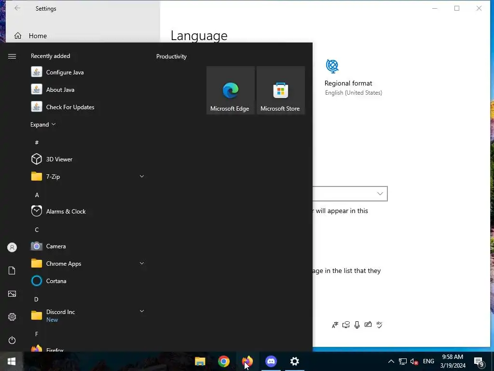Open Google Chrome from taskbar
The width and height of the screenshot is (494, 371).
click(224, 361)
